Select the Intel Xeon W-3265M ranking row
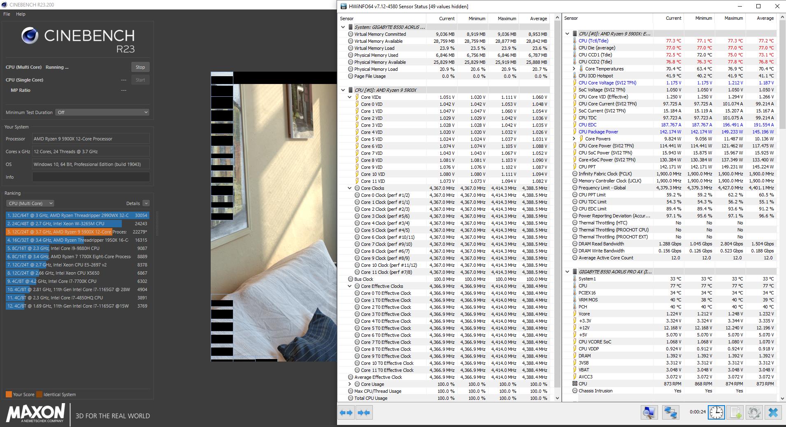 coord(77,224)
